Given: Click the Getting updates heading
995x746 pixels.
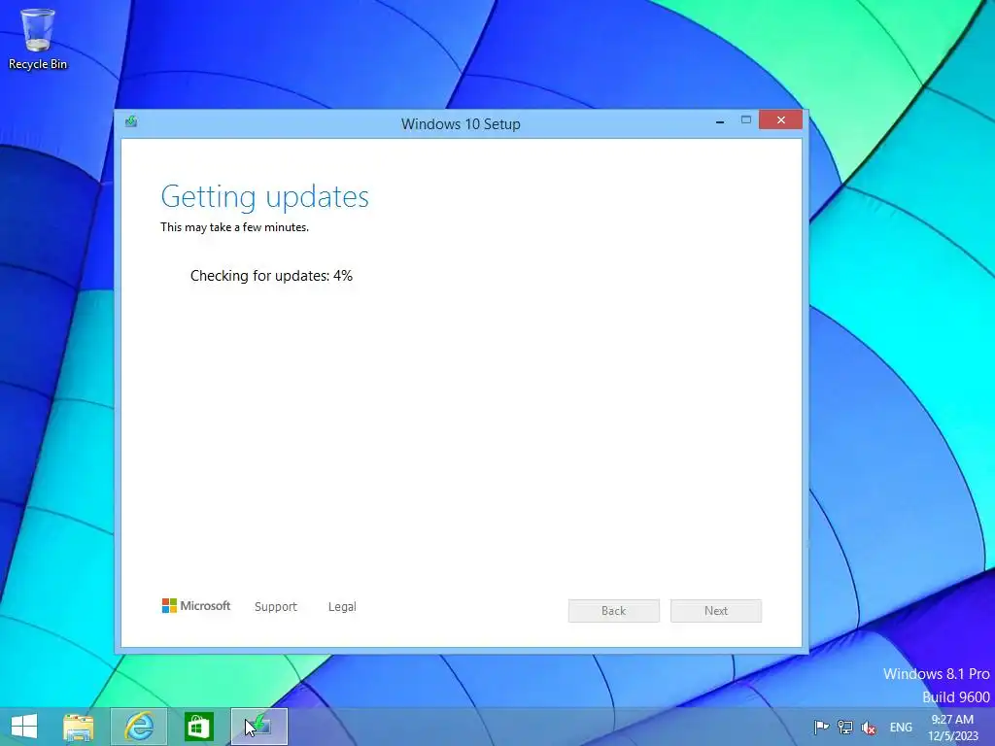Looking at the screenshot, I should click(x=264, y=197).
